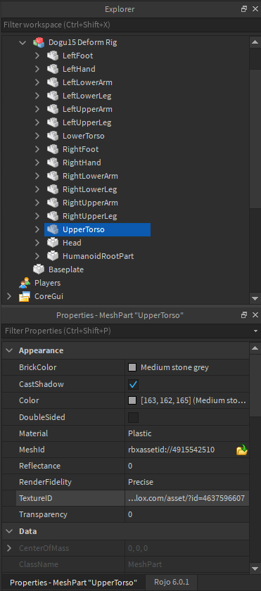
Task: Click the Dogu15 Deform Rig model icon
Action: click(x=39, y=42)
